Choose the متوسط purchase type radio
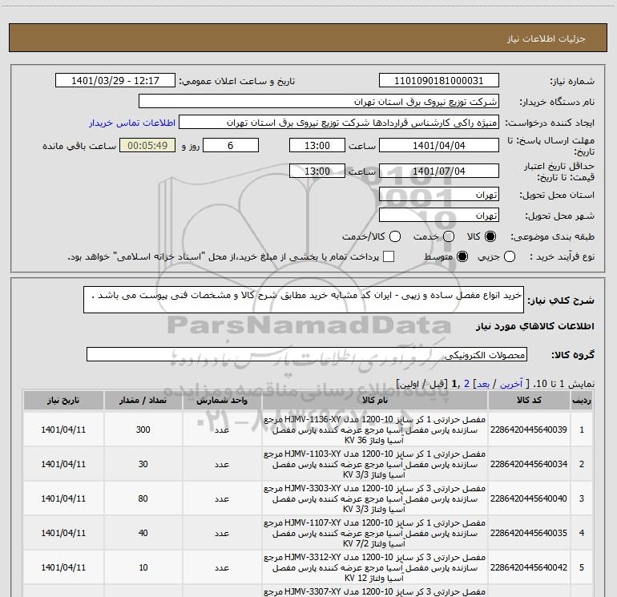617x597 pixels. point(462,256)
